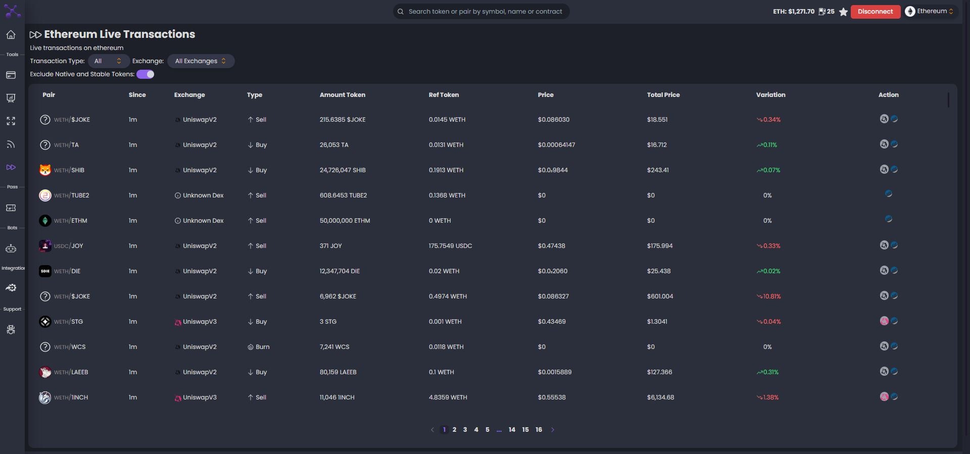970x454 pixels.
Task: Open the WETH/TA pair link
Action: pos(66,145)
